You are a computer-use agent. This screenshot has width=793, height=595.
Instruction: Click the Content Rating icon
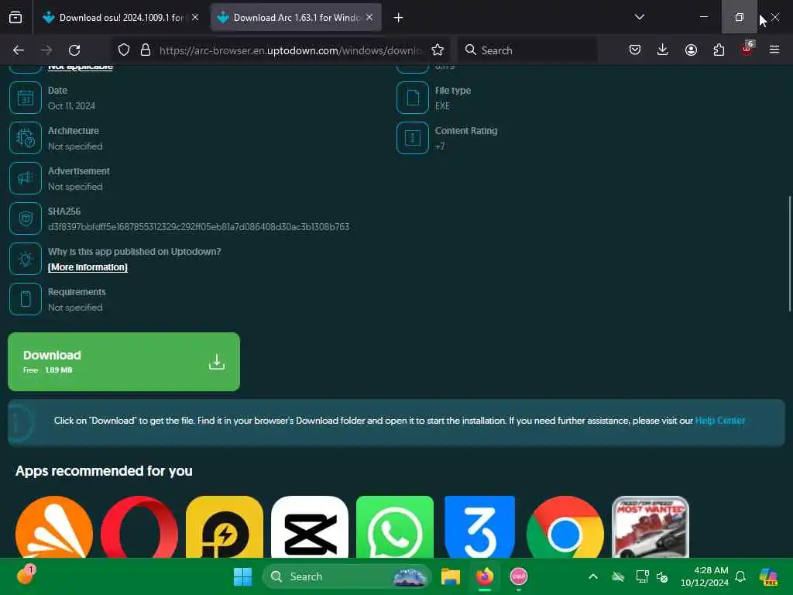pyautogui.click(x=413, y=138)
